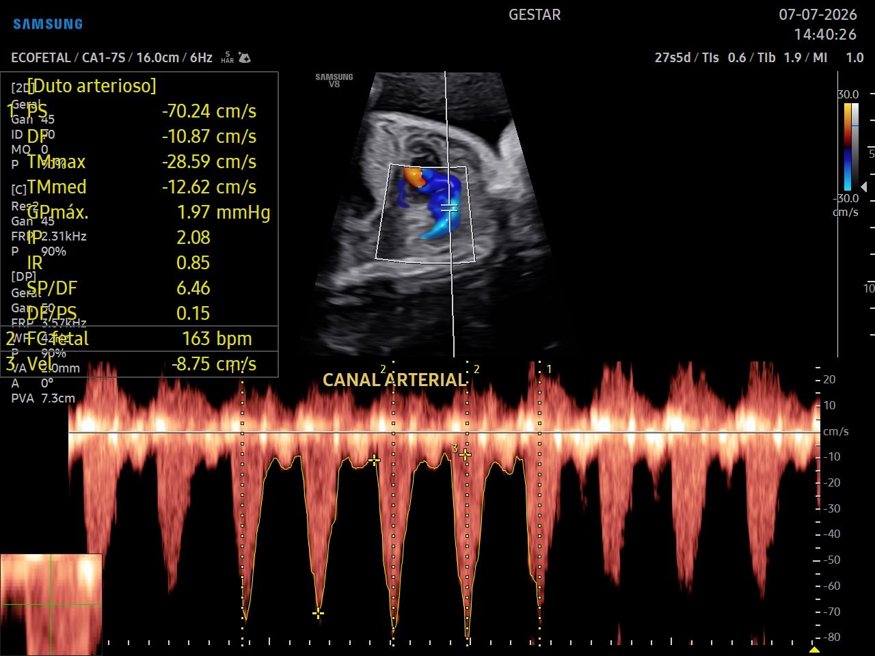Click the MI 1.0 mechanical index
The width and height of the screenshot is (875, 656).
(x=838, y=58)
